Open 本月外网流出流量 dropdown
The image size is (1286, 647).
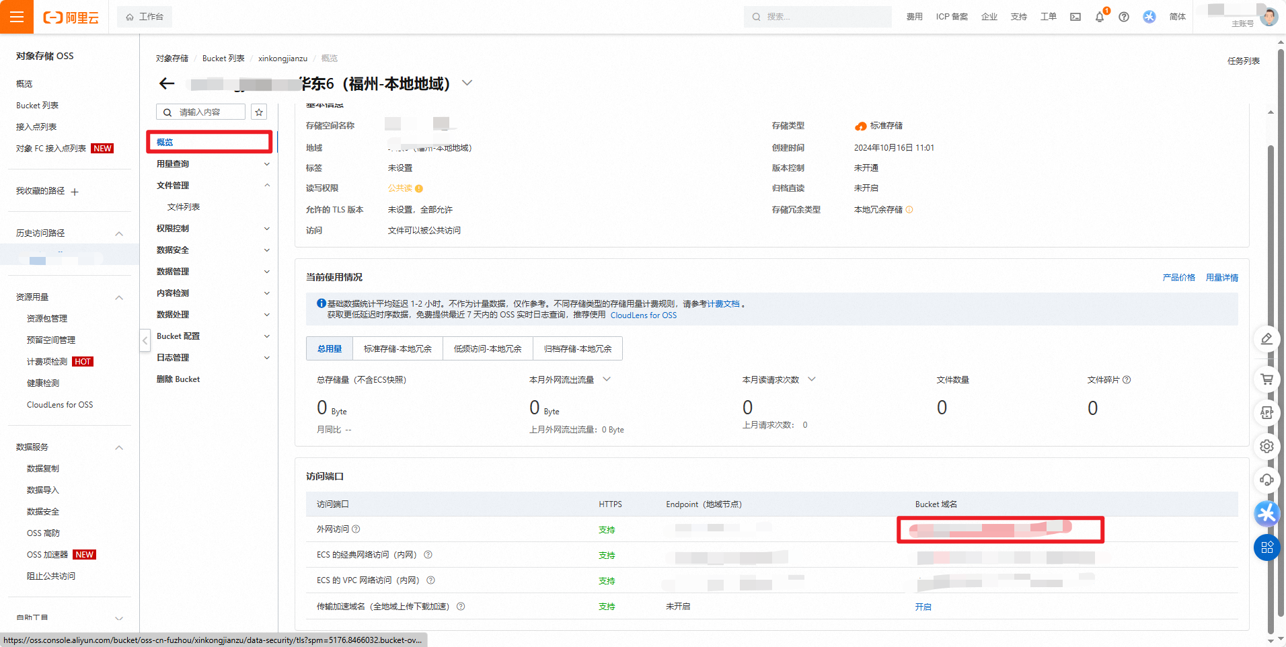click(607, 379)
